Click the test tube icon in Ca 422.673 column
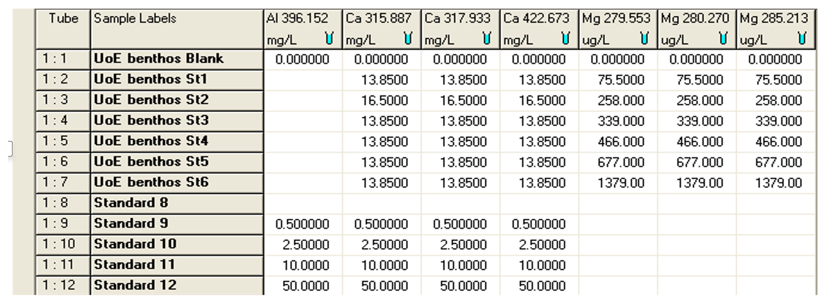 566,38
